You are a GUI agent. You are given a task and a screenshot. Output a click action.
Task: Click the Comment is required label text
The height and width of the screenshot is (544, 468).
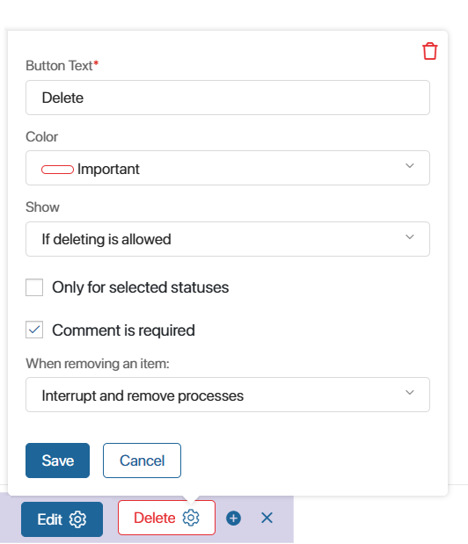point(123,330)
